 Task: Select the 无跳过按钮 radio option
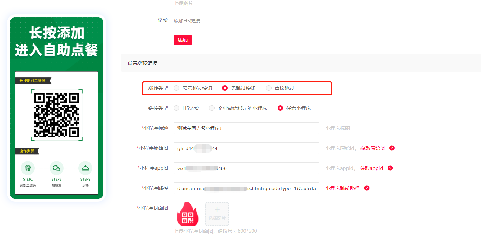(225, 88)
